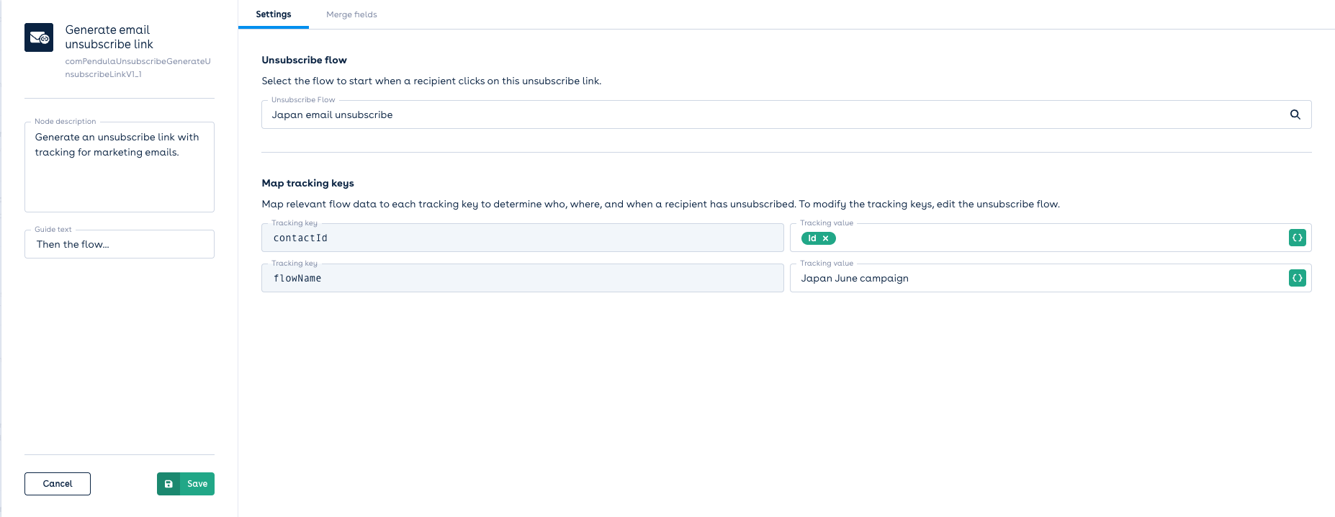Click the 'Generate email unsubscribe link' title
This screenshot has width=1335, height=517.
coord(109,37)
